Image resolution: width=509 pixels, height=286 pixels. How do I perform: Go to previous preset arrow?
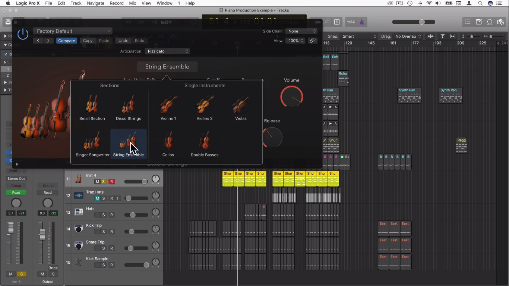38,41
